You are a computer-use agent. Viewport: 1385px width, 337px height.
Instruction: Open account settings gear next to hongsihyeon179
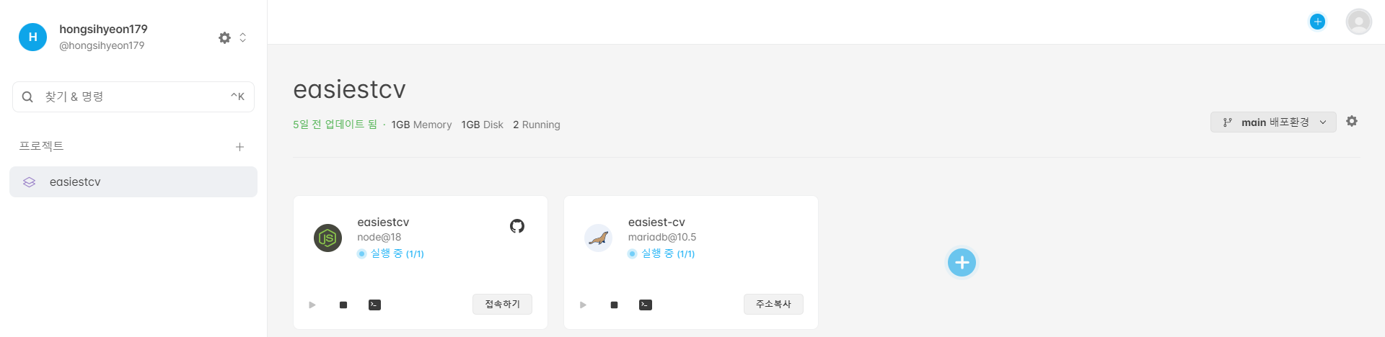pyautogui.click(x=224, y=37)
